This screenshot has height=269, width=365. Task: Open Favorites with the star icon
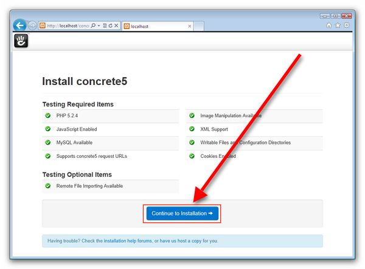(x=338, y=26)
